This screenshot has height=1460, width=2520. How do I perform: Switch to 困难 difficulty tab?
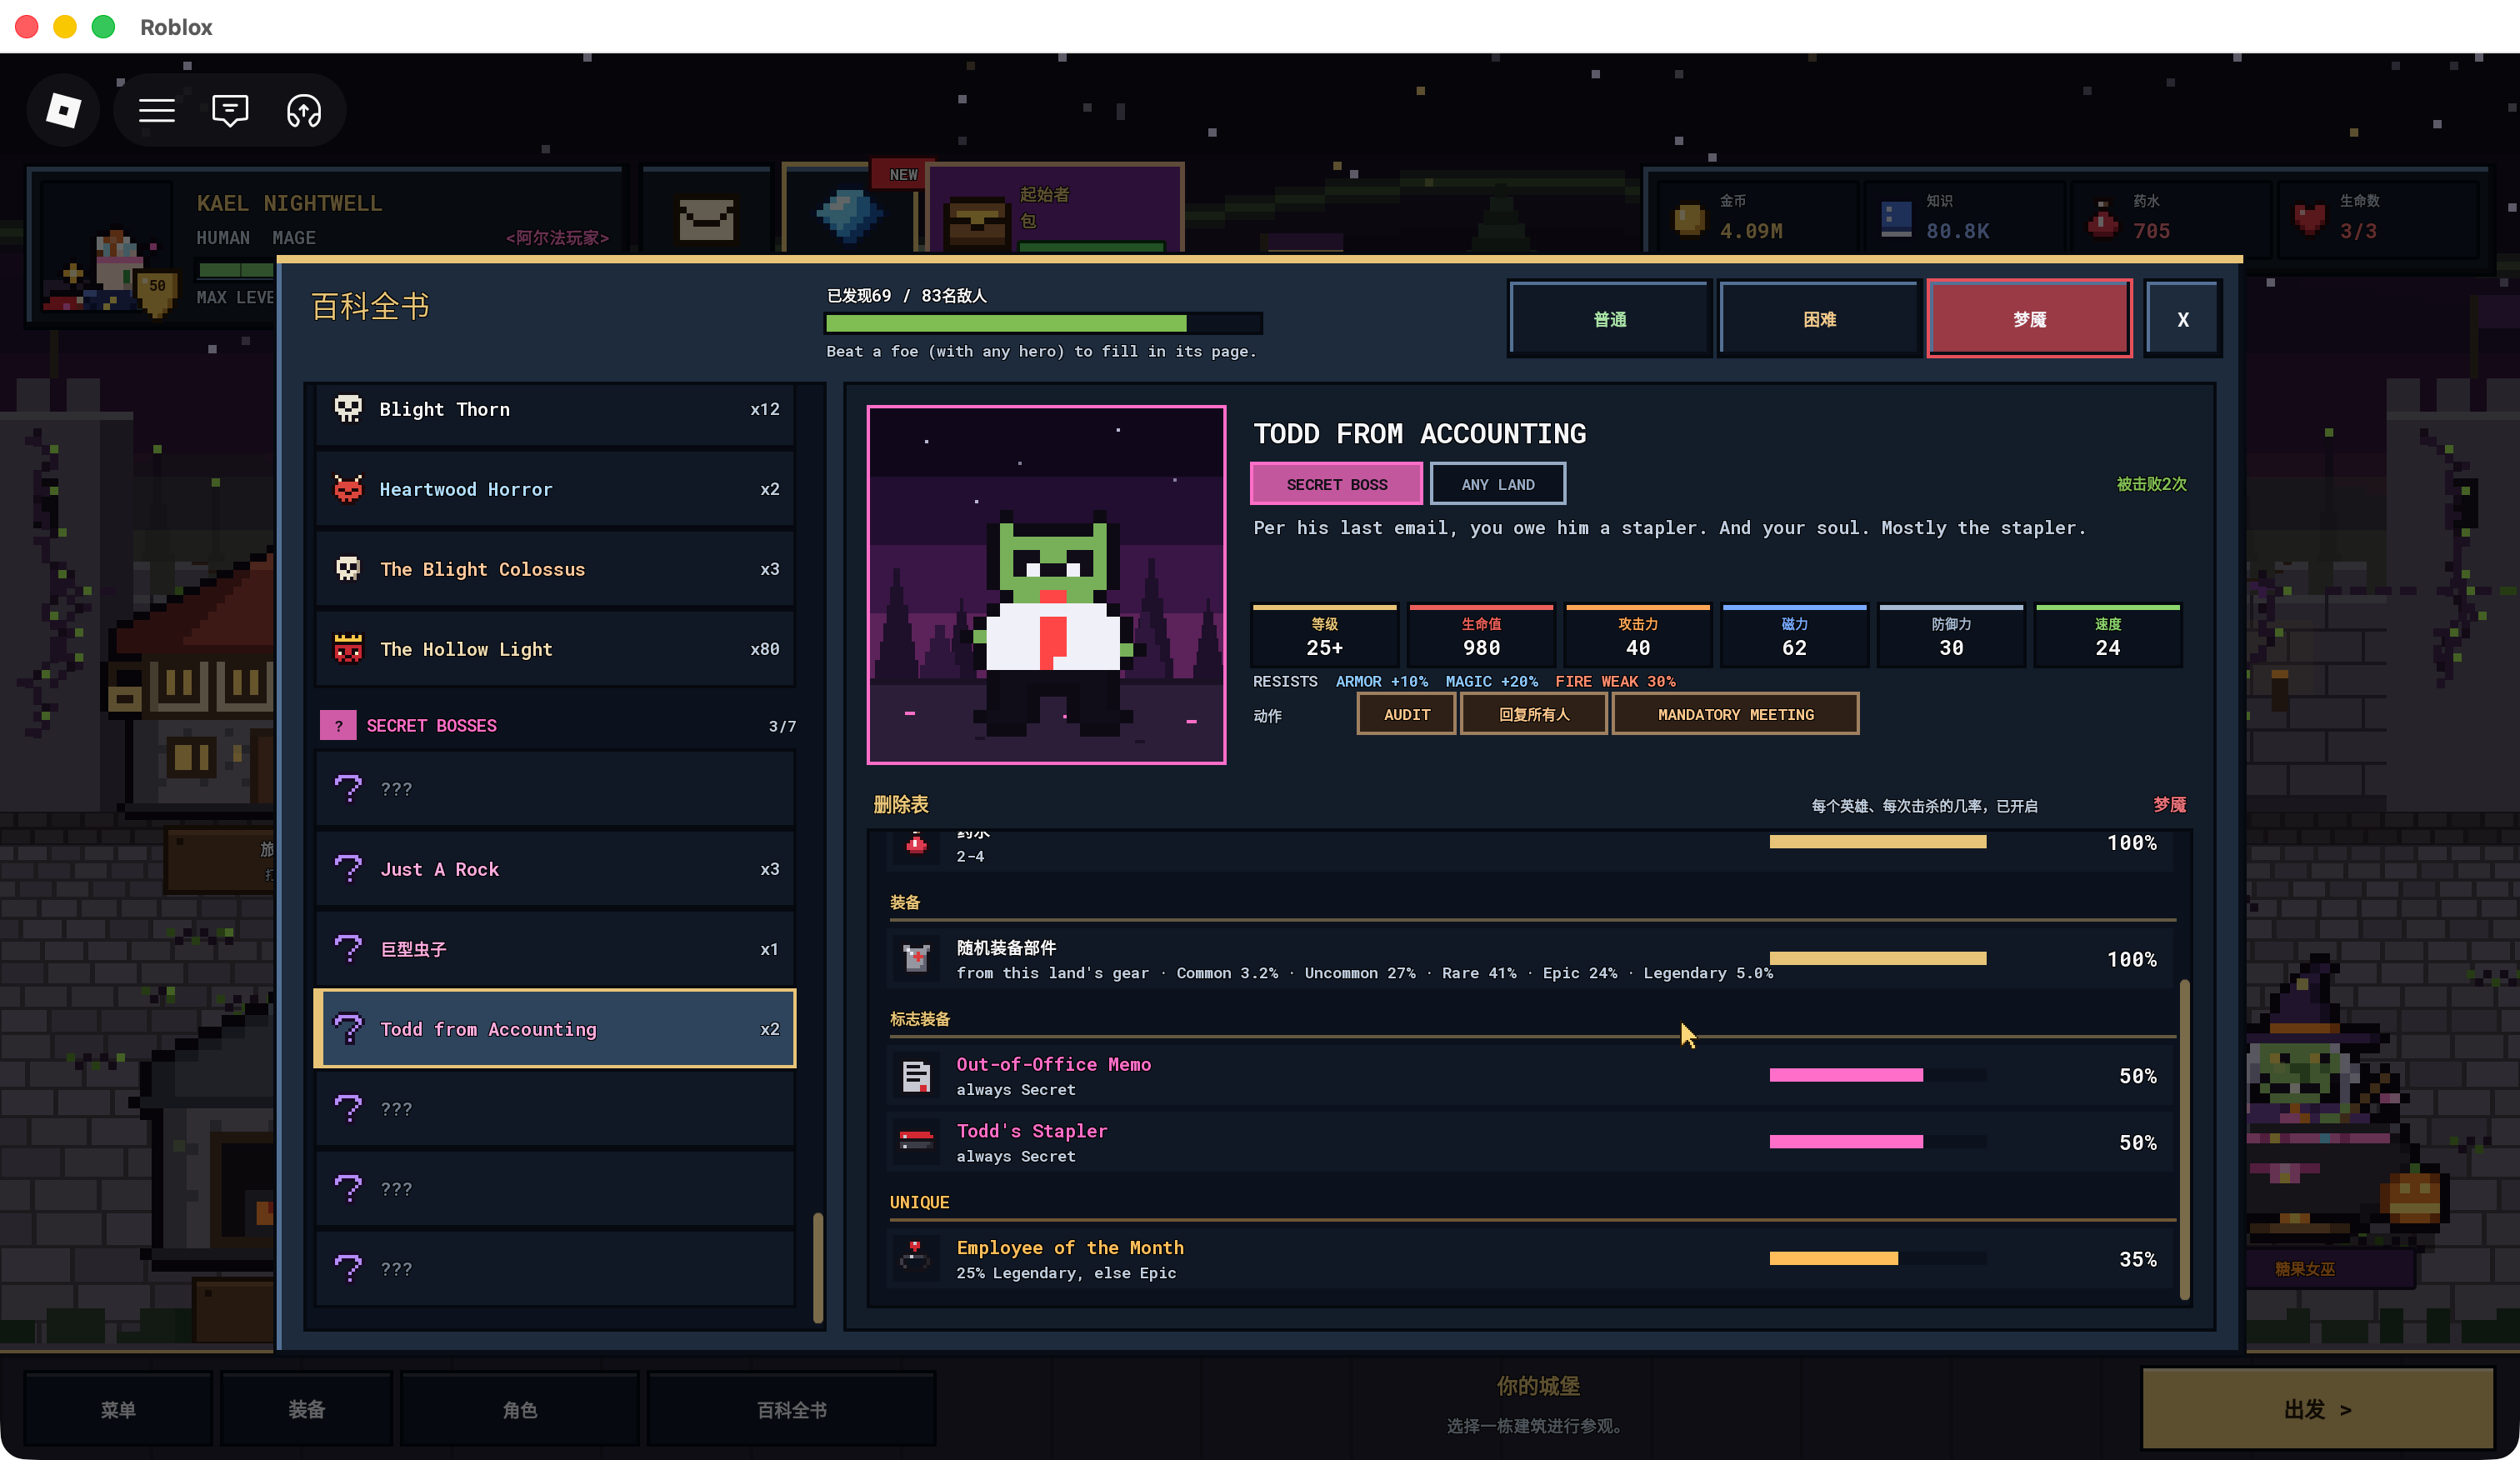click(x=1820, y=319)
